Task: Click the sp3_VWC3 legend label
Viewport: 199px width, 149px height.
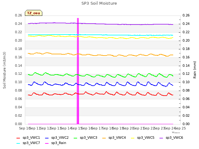Action: pos(88,138)
